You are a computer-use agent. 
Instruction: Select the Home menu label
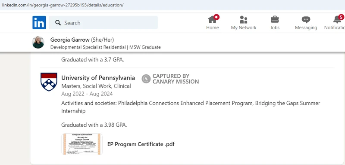point(212,27)
